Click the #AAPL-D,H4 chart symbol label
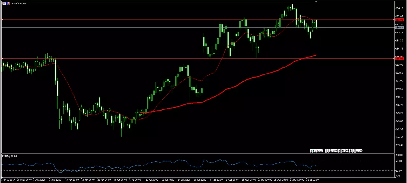407x183 pixels. [19, 3]
